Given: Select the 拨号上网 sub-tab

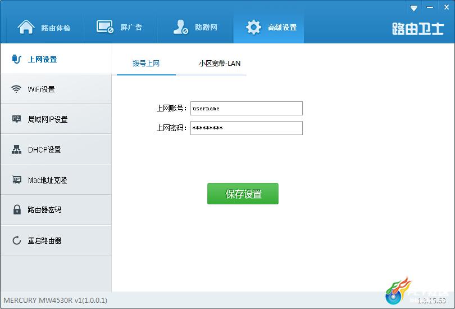Looking at the screenshot, I should tap(146, 64).
